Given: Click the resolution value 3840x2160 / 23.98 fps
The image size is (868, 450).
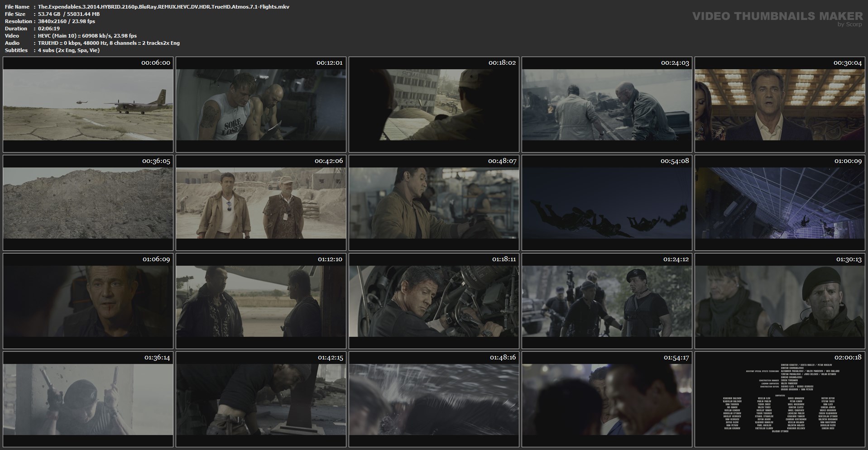Looking at the screenshot, I should click(67, 21).
